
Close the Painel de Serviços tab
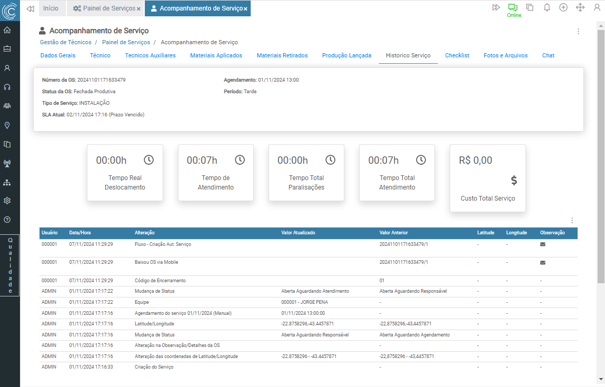click(x=138, y=9)
